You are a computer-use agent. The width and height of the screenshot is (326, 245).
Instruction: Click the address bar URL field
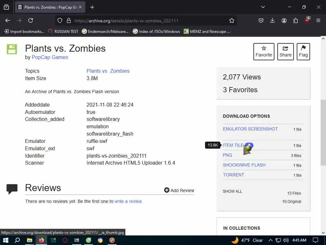(145, 21)
